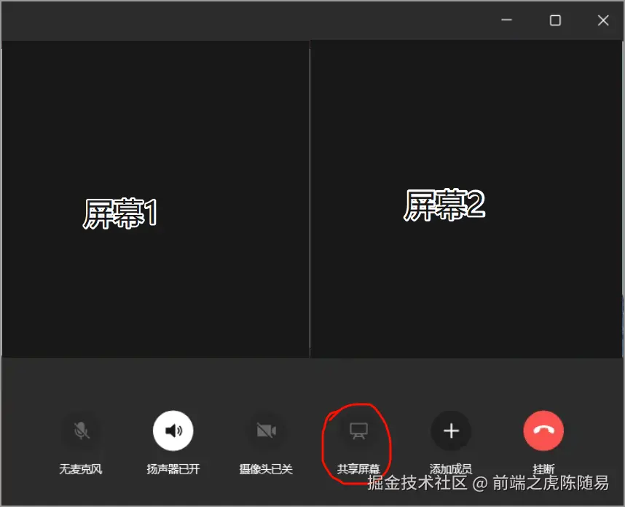Click the plus icon to add members
This screenshot has height=507, width=625.
click(450, 431)
